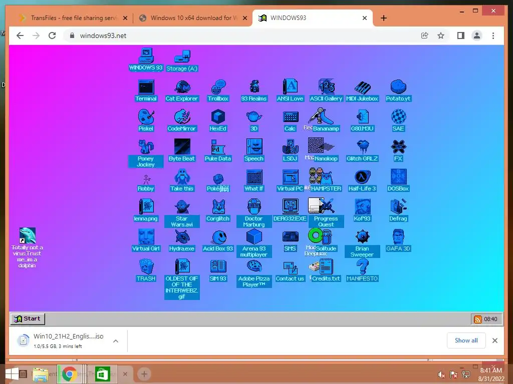Open DERG32.EXE icon
This screenshot has height=384, width=513.
[290, 210]
